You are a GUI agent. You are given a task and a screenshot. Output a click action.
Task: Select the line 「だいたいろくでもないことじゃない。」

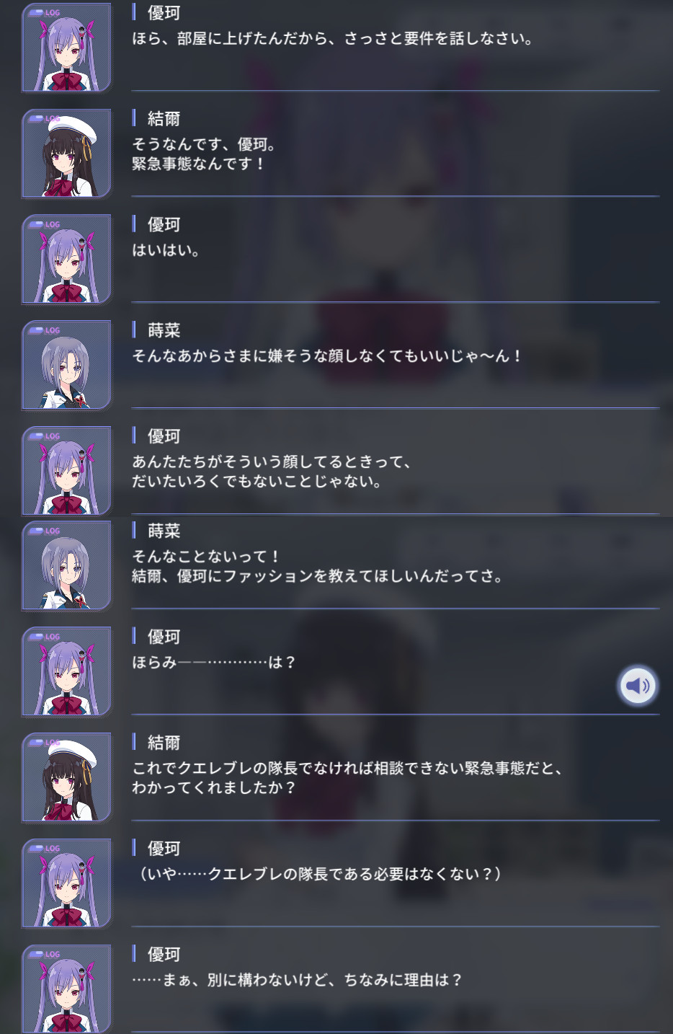(x=257, y=481)
